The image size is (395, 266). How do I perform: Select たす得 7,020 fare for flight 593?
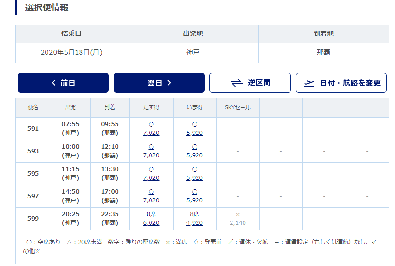click(151, 155)
